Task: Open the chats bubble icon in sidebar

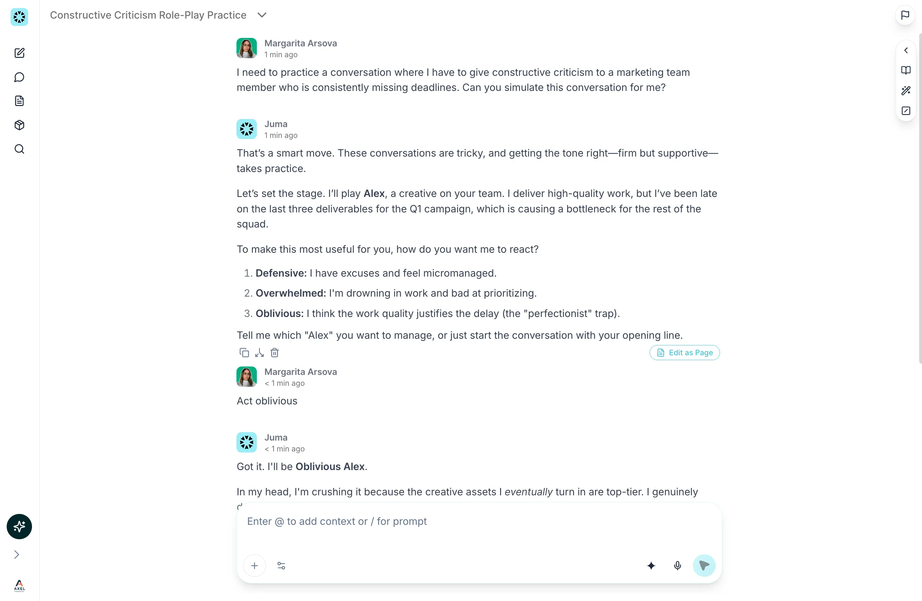Action: (x=19, y=77)
